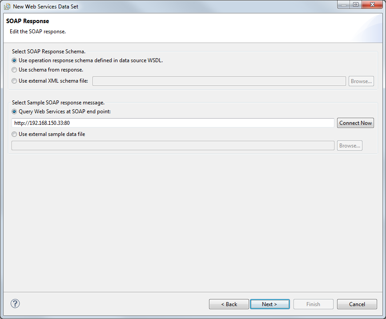Image resolution: width=386 pixels, height=319 pixels.
Task: Pick the 'Use external sample data file' option
Action: [x=15, y=134]
